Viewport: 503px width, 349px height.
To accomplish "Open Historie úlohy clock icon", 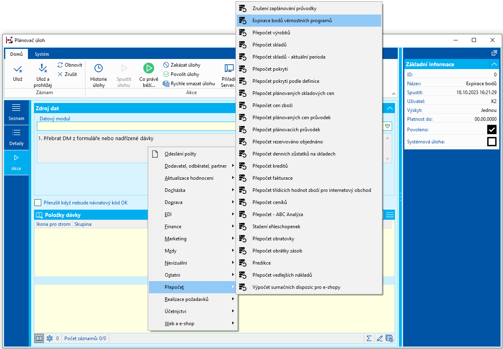I will pos(98,68).
